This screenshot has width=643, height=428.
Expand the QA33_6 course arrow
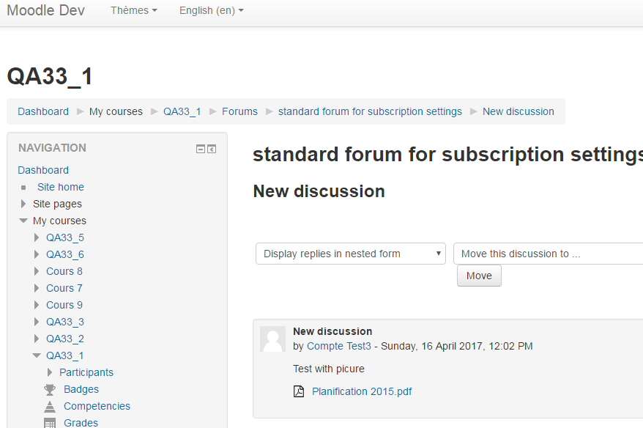pos(37,254)
